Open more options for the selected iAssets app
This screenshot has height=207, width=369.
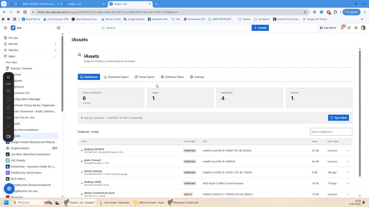tap(56, 136)
